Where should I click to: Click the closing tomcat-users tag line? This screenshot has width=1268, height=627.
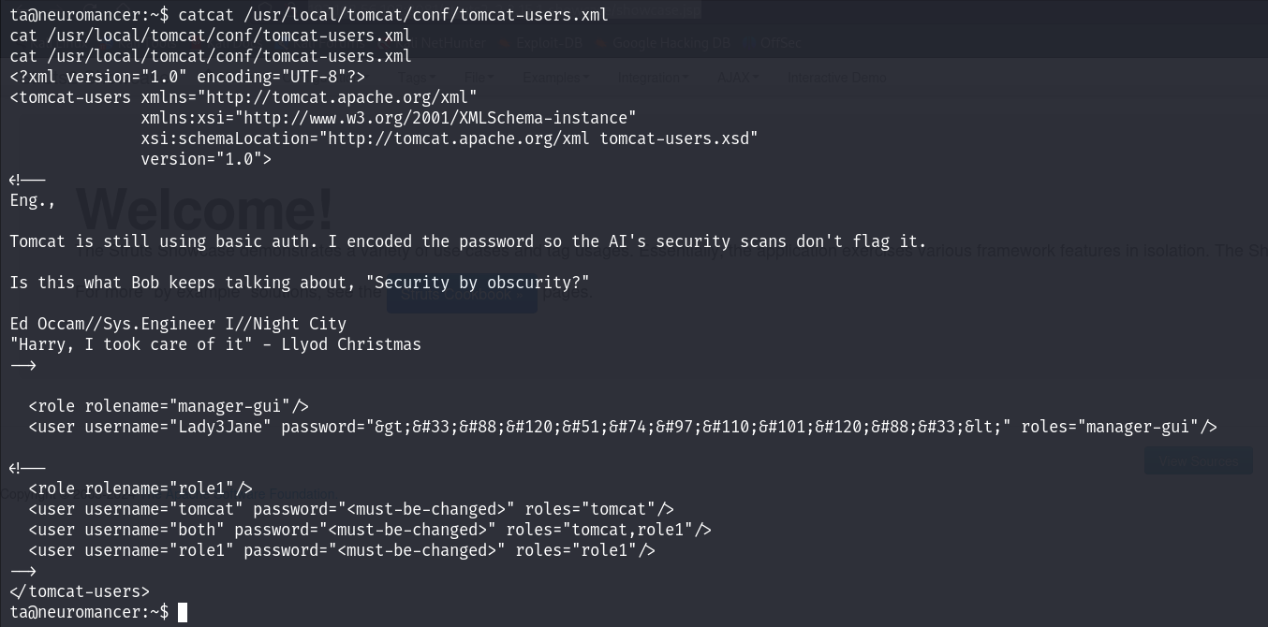pyautogui.click(x=80, y=591)
